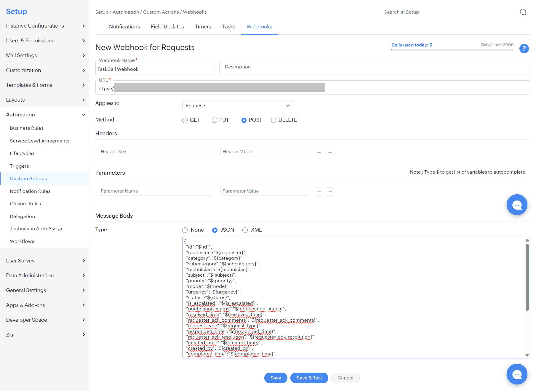Add a new header row with plus icon

click(330, 152)
